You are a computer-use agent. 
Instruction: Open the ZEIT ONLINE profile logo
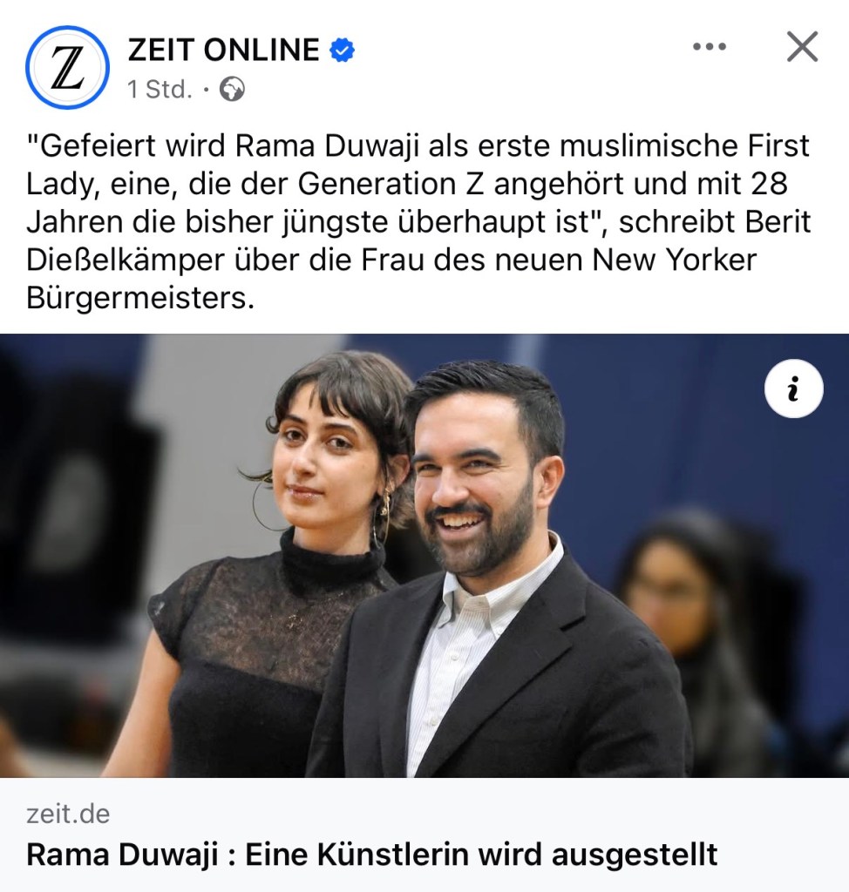click(67, 67)
